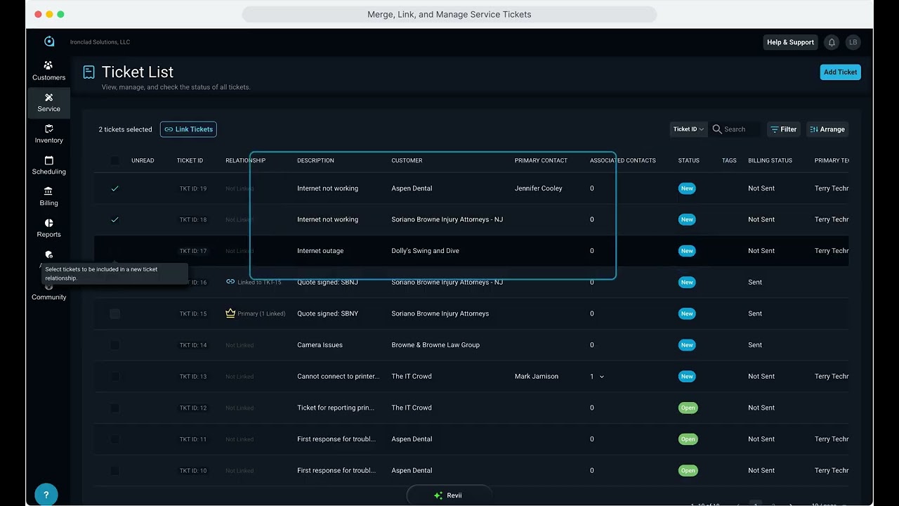Select the TKT ID: 12 row checkbox
Viewport: 899px width, 506px height.
coord(114,408)
